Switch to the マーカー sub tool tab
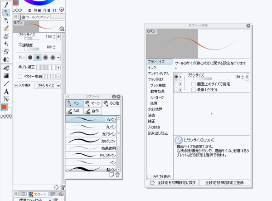272x201 pixels. point(93,103)
